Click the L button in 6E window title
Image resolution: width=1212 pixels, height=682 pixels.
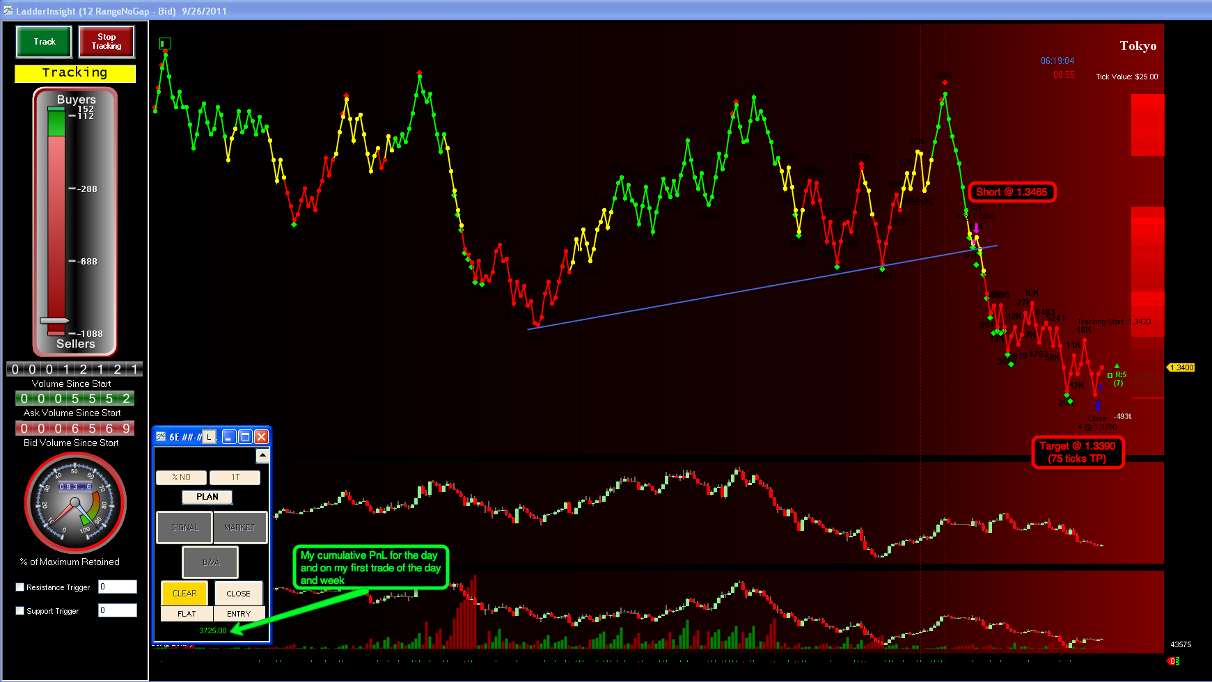click(x=209, y=437)
